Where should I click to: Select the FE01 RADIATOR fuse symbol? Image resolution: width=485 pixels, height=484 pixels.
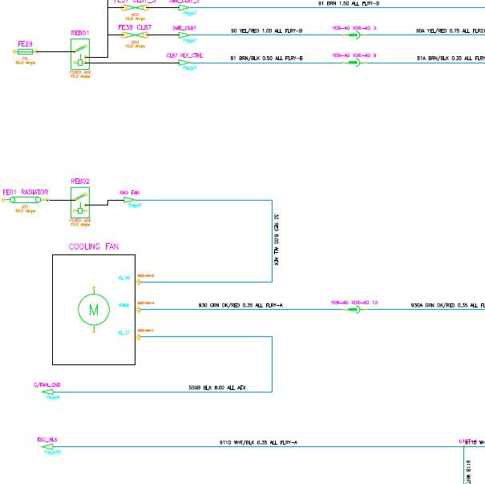(x=25, y=200)
